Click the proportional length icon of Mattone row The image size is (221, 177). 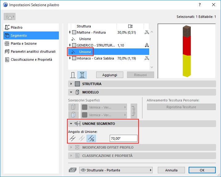pos(147,32)
